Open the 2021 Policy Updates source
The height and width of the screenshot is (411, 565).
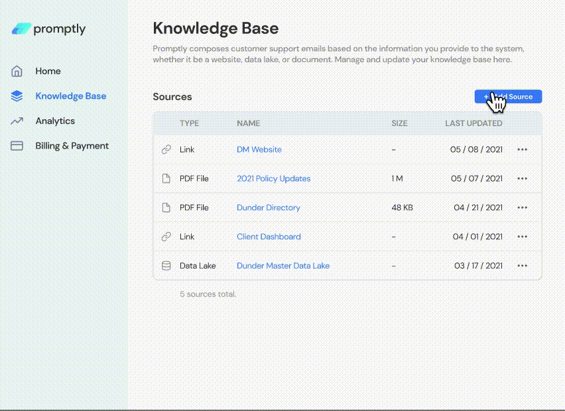click(x=273, y=179)
